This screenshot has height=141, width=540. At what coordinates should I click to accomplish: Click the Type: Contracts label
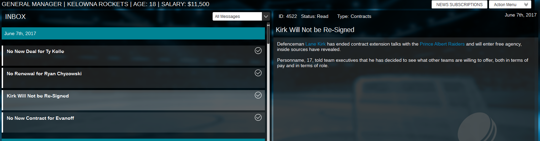(x=354, y=16)
